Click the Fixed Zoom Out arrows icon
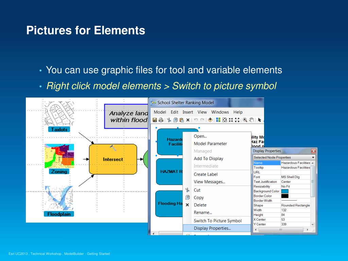348x261 pixels. (x=237, y=120)
